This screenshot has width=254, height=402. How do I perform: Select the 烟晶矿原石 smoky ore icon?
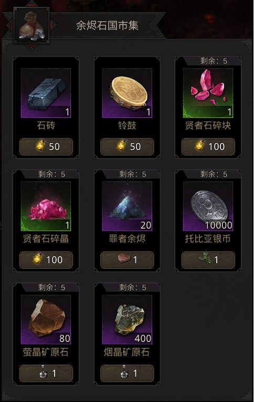(x=127, y=319)
